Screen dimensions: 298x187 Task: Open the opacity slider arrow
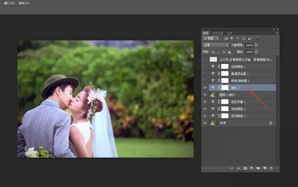(x=256, y=45)
